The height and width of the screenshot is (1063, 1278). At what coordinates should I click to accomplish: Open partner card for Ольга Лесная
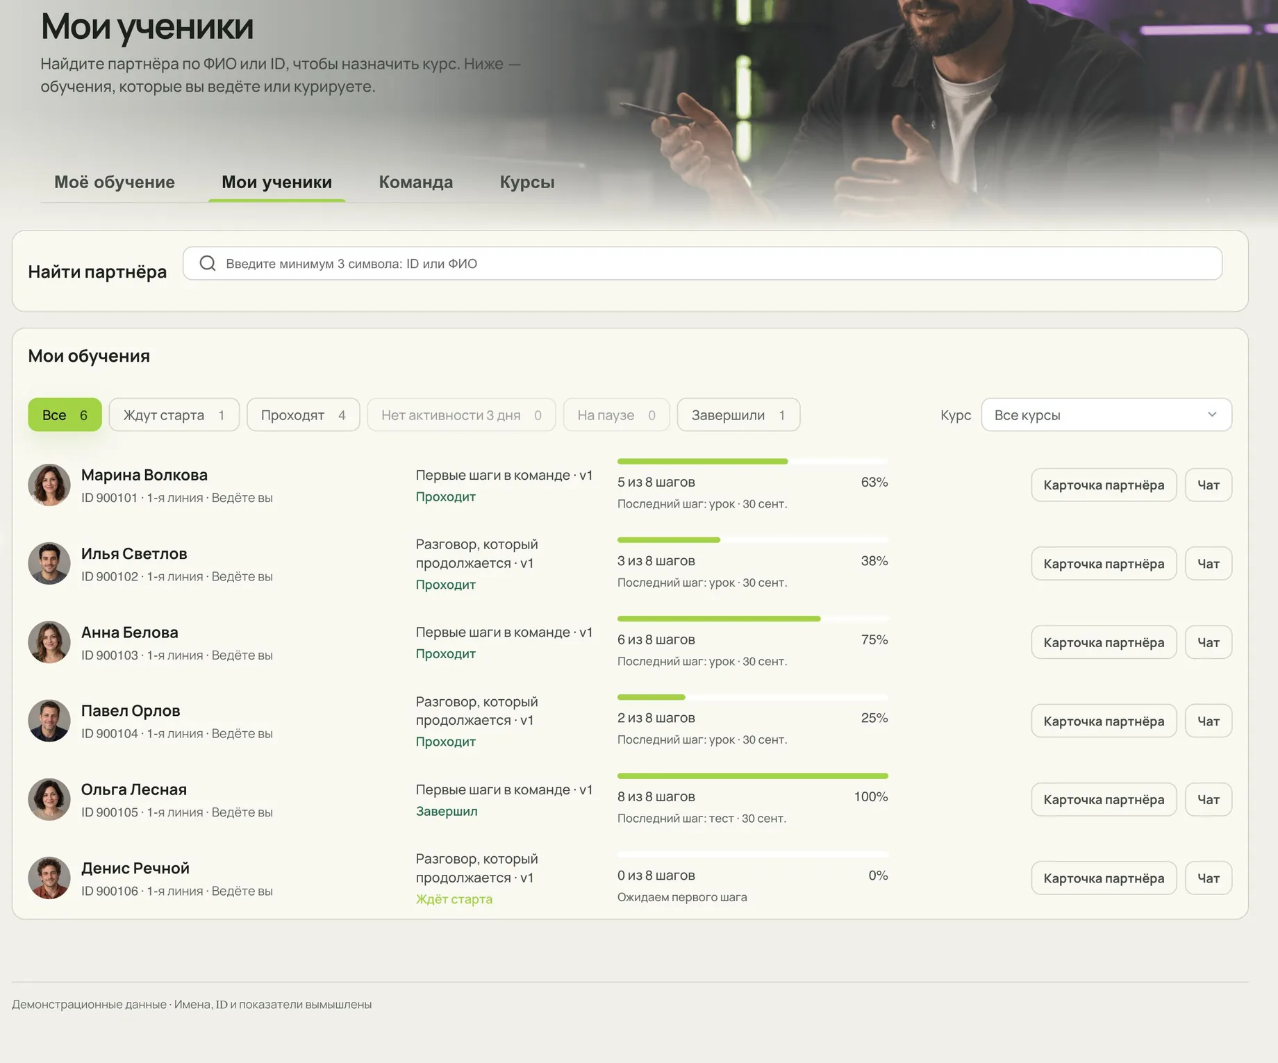[x=1104, y=799]
